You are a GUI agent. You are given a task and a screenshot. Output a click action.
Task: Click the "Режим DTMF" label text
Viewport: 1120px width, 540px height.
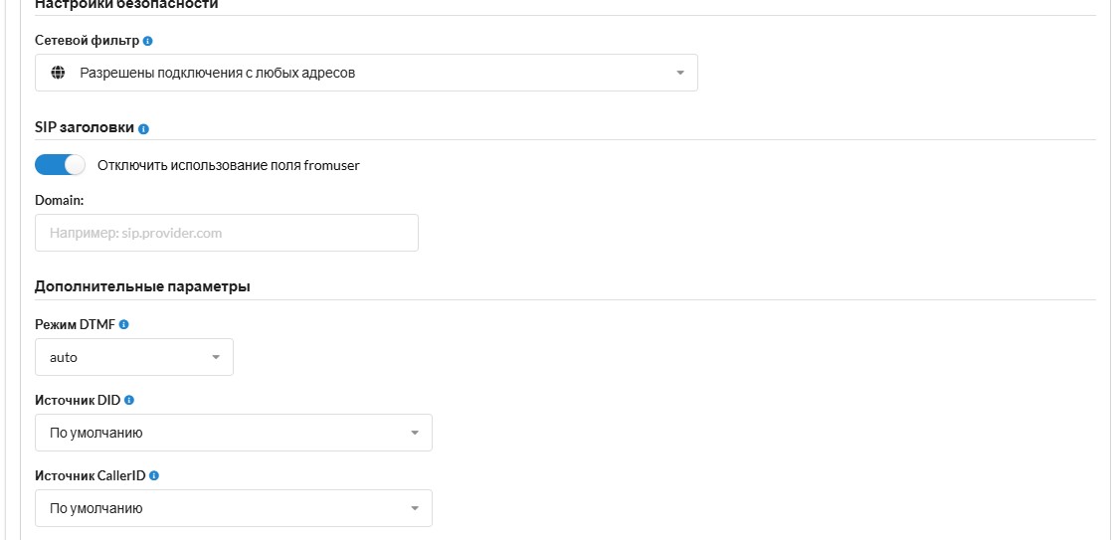pos(76,324)
